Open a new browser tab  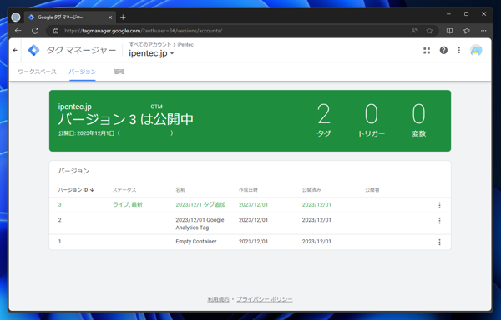click(123, 17)
